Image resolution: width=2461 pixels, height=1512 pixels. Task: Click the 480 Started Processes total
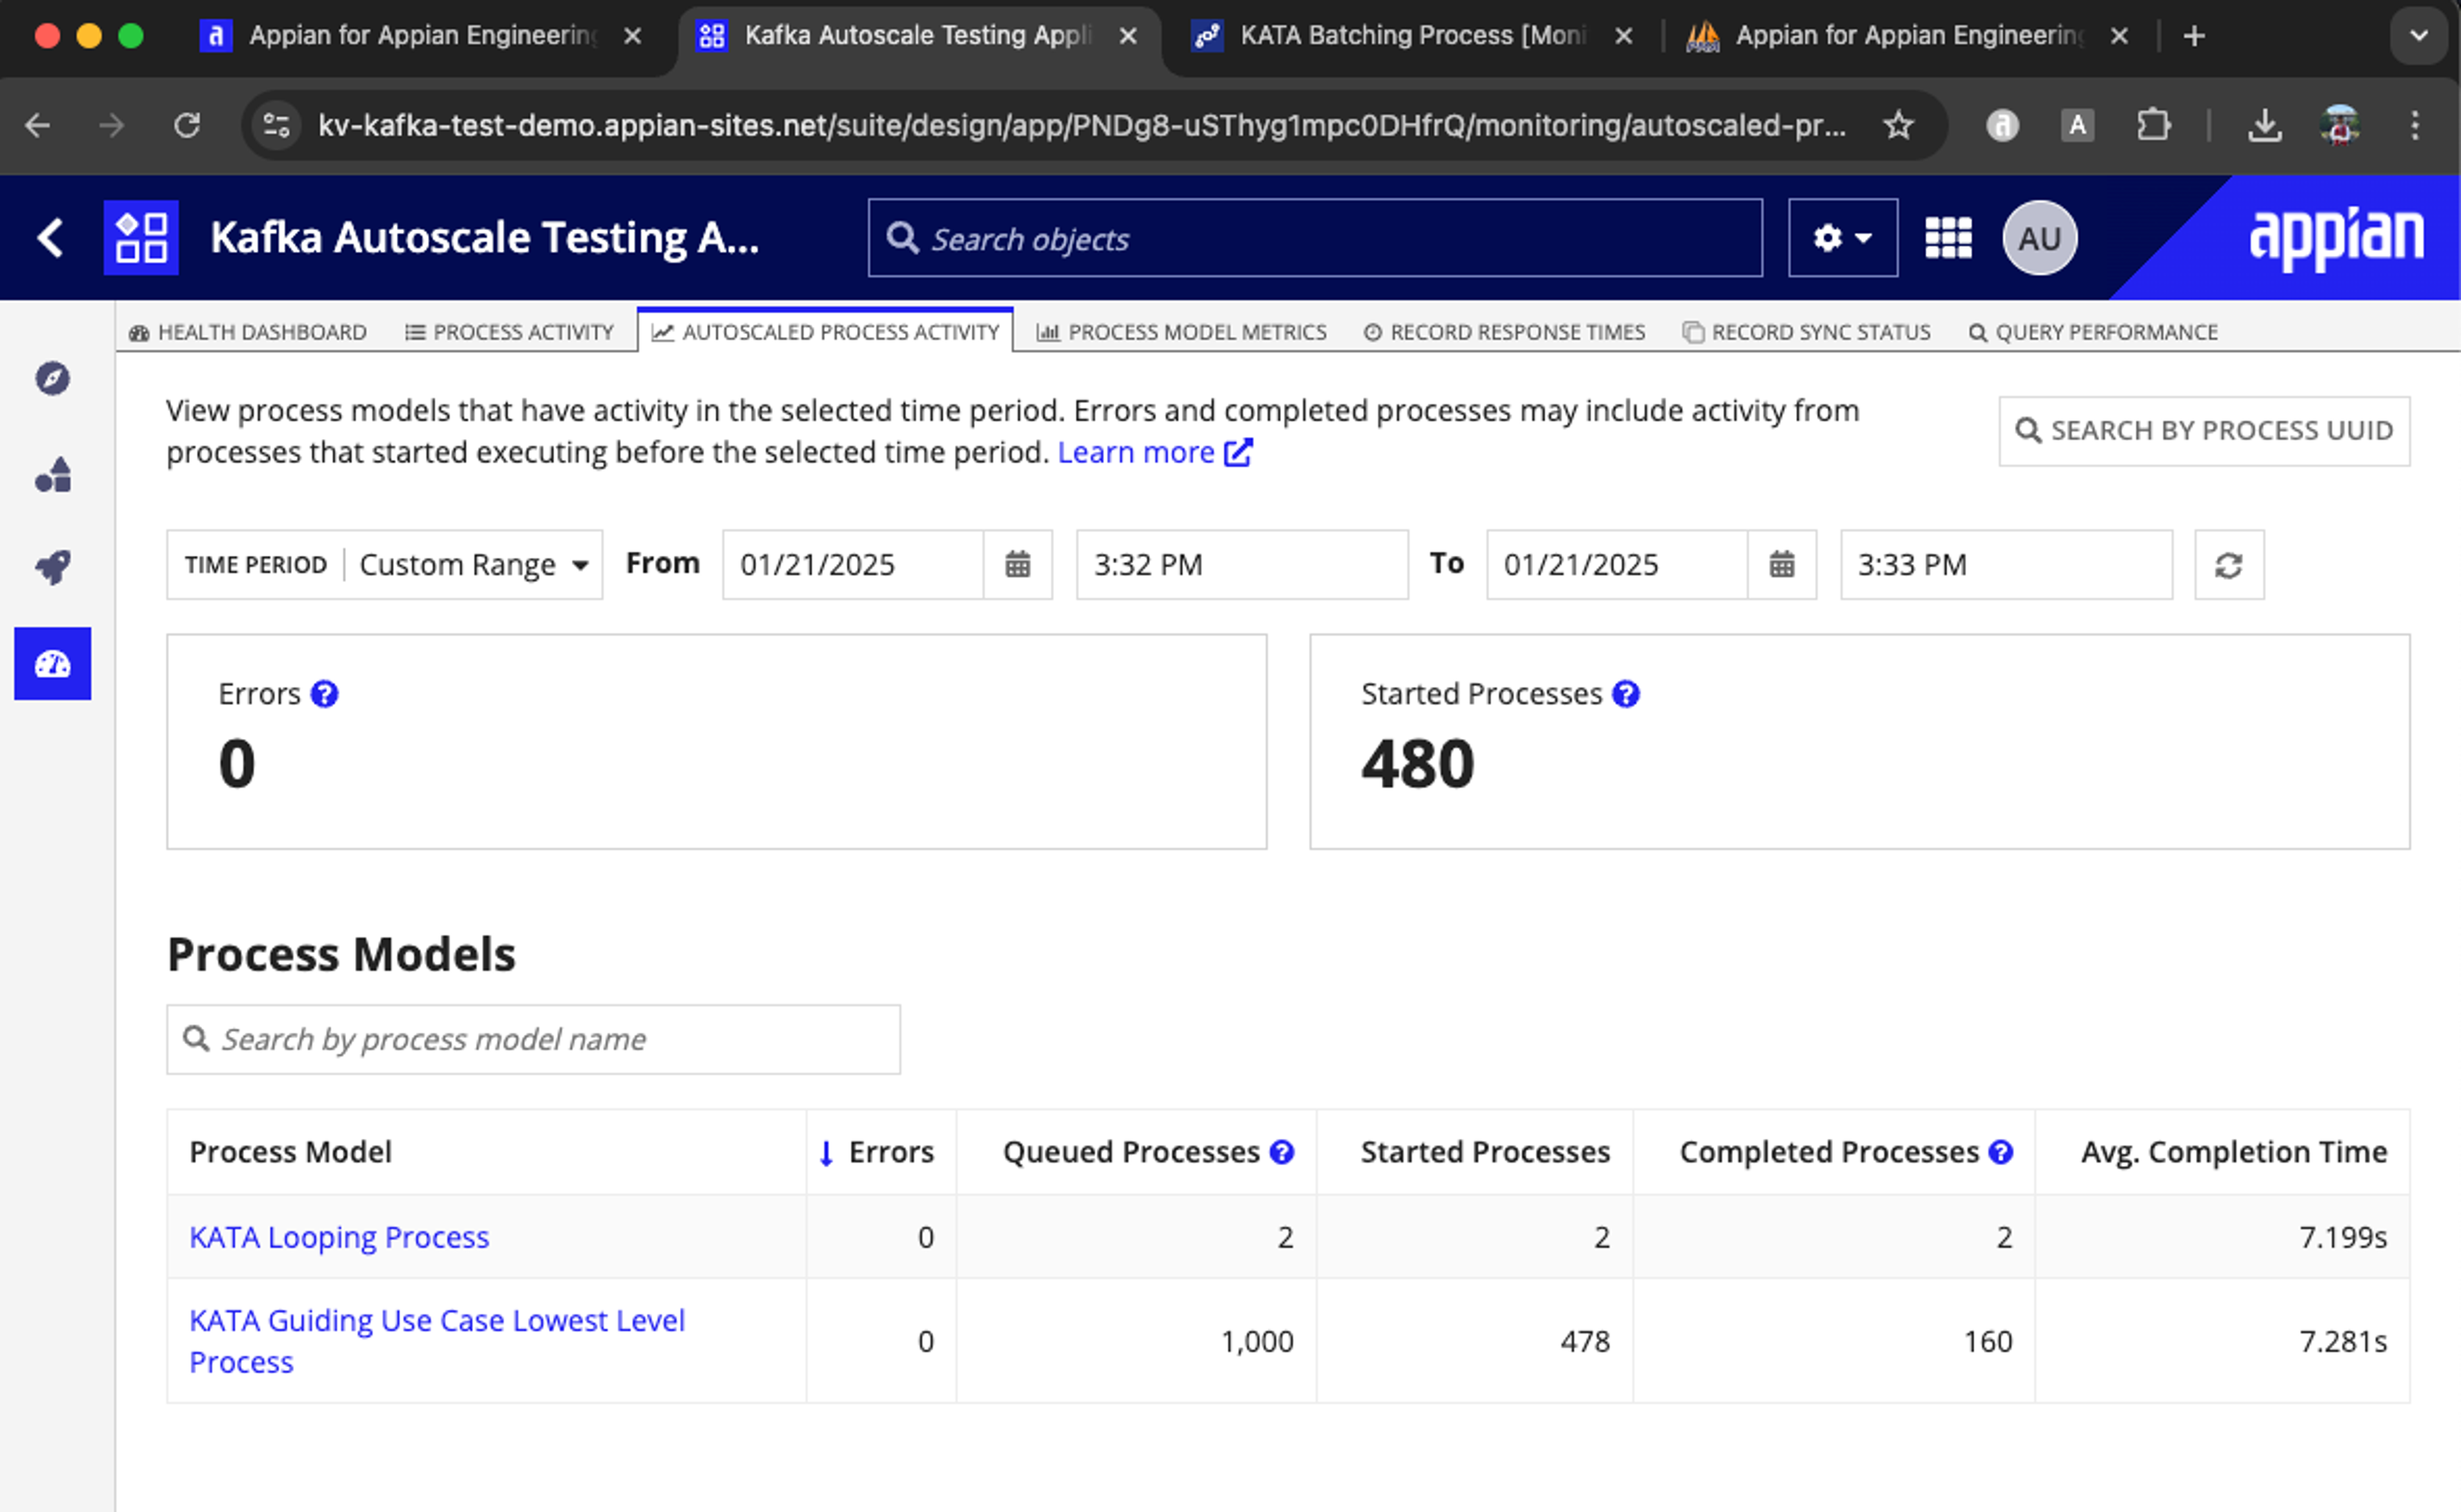coord(1418,764)
